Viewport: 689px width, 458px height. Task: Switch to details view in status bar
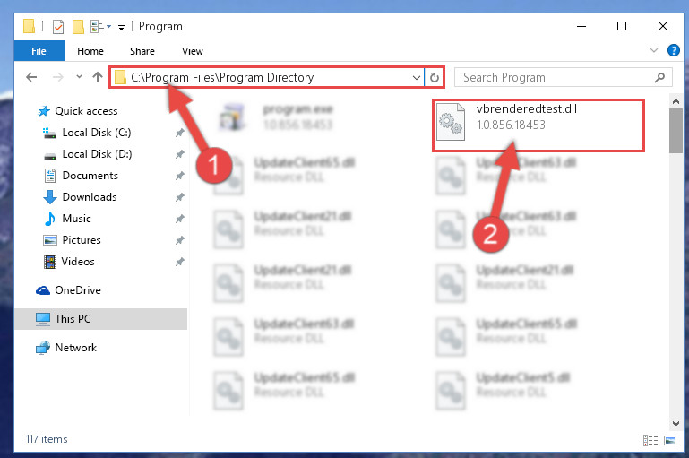click(650, 440)
